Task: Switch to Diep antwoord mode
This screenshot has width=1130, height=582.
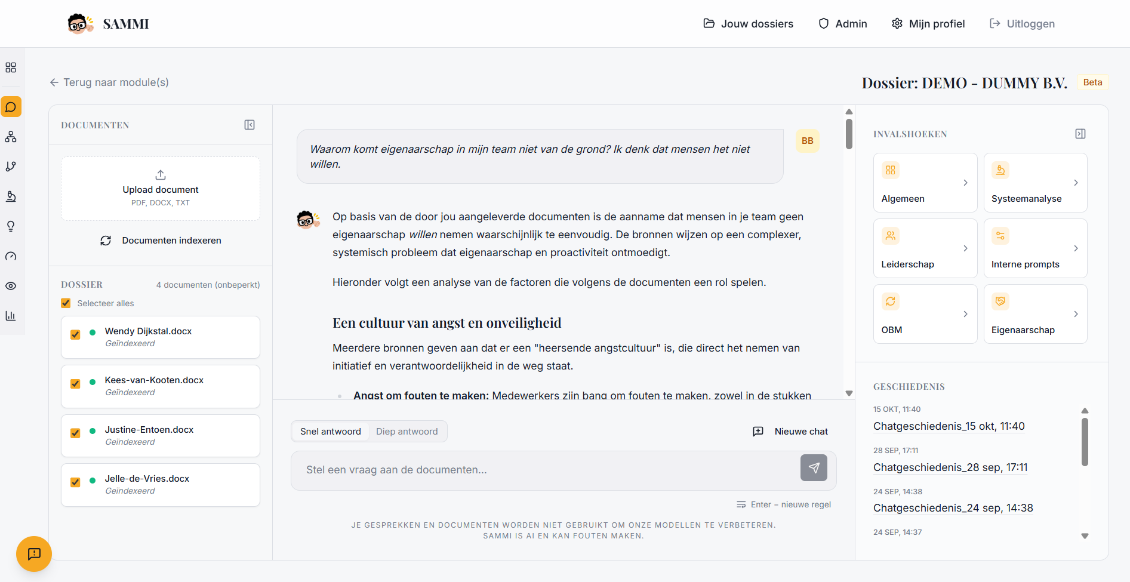Action: (407, 432)
